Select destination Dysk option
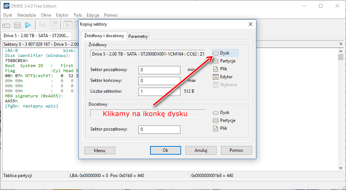 coord(221,112)
